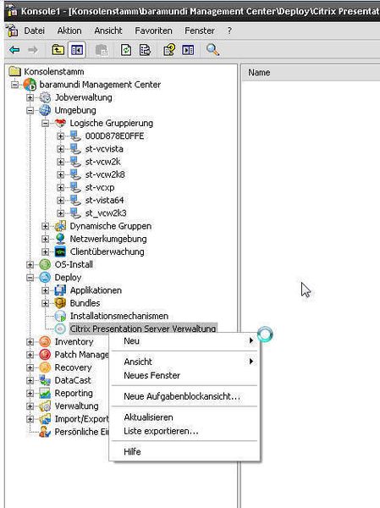Select Neues Fenster in context menu
Viewport: 380px width, 508px height.
[x=184, y=375]
